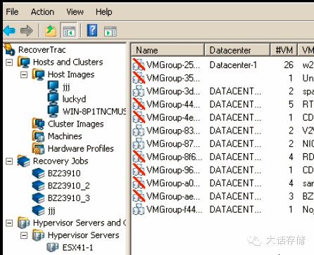Click the Forward arrow toolbar icon
The width and height of the screenshot is (314, 255).
(x=27, y=30)
